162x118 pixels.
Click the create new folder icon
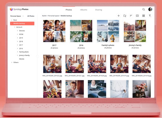coord(125,16)
